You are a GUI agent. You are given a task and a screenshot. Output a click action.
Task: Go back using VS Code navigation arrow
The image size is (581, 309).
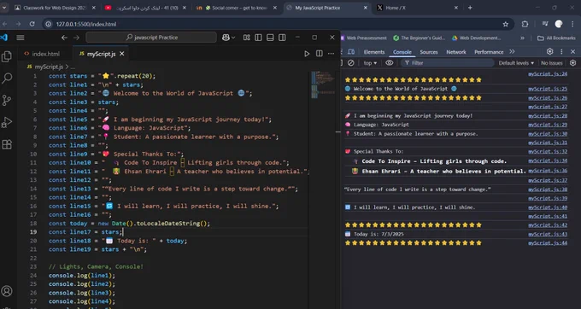(x=64, y=38)
